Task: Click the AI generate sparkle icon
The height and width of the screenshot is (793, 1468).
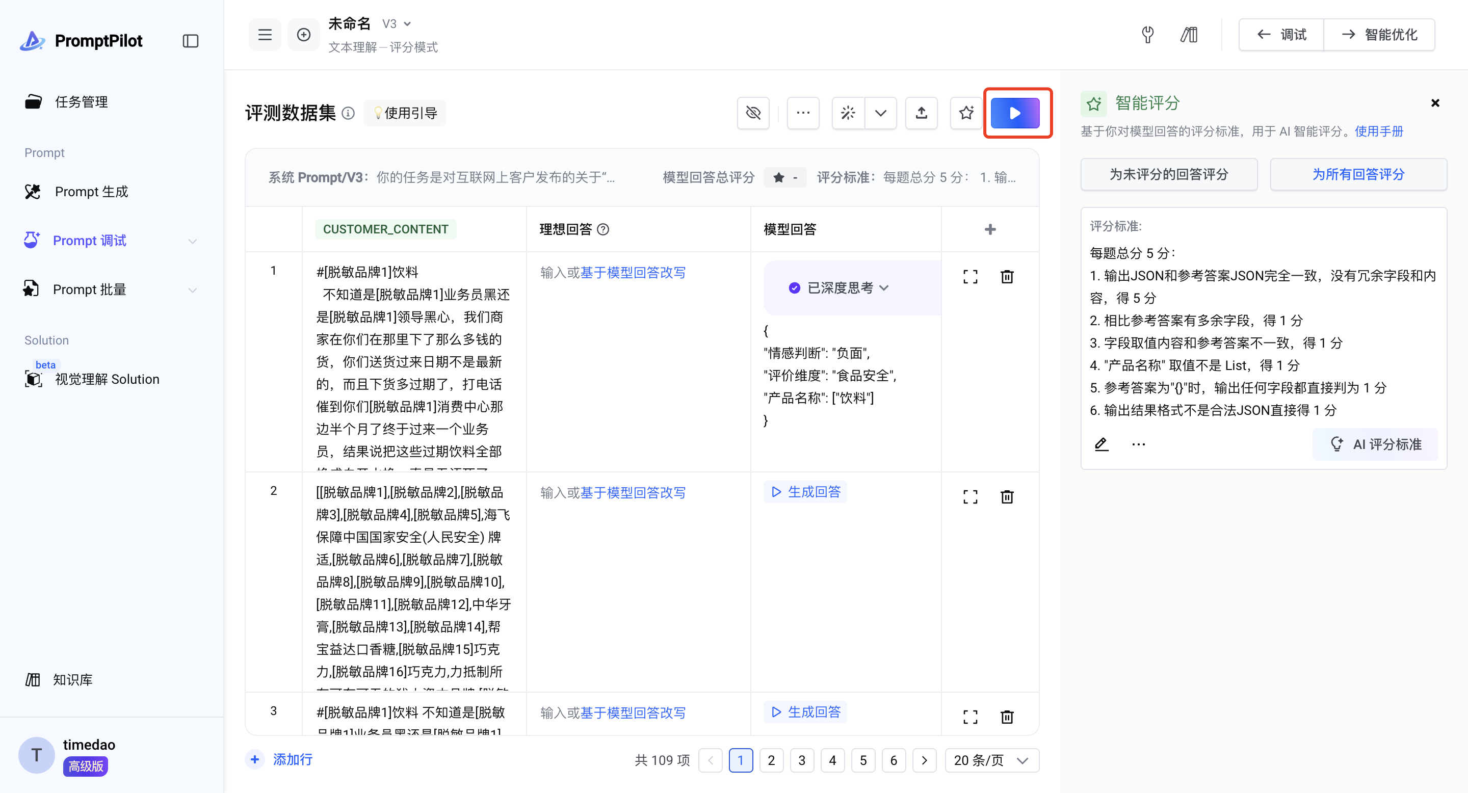Action: click(x=848, y=113)
